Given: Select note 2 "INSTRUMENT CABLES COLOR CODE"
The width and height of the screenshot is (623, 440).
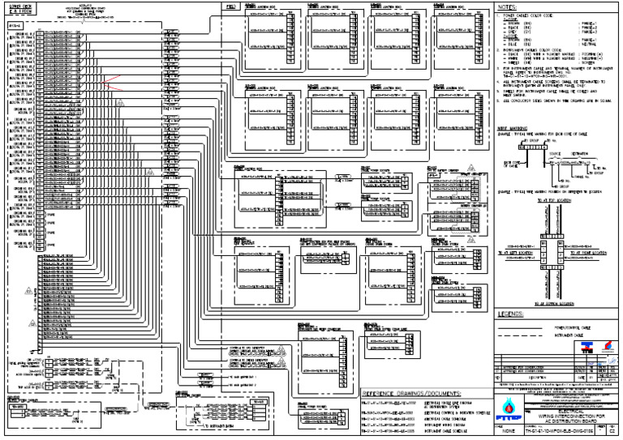Looking at the screenshot, I should (532, 50).
